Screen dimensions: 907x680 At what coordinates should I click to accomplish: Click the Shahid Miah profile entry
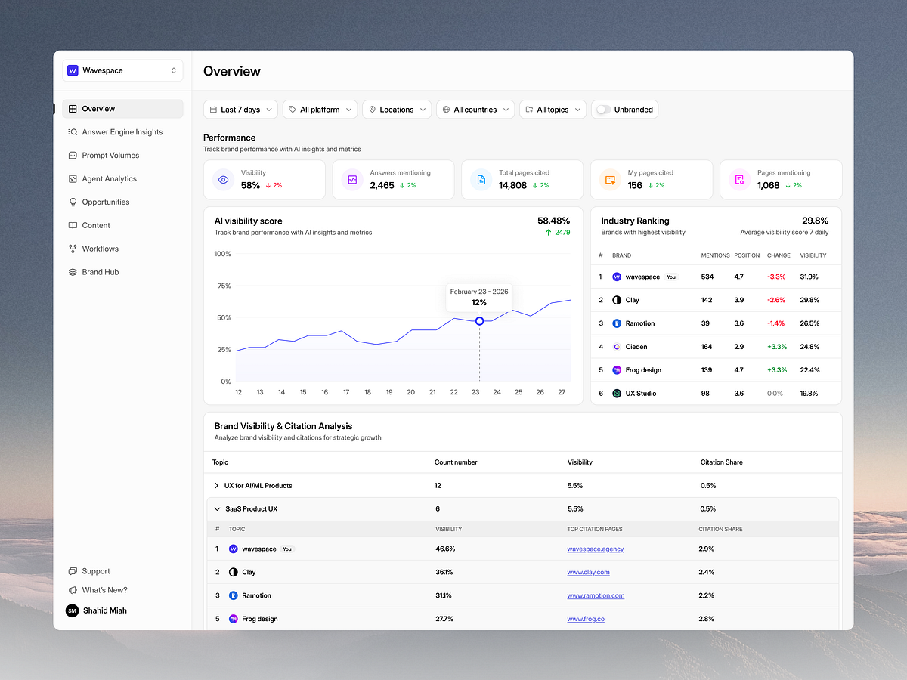(x=96, y=610)
